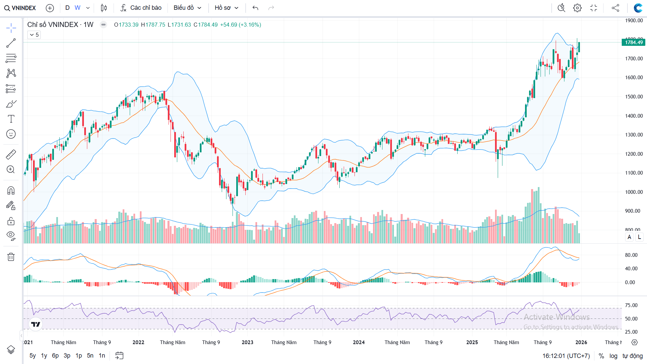Expand the Biểu đồ dropdown
The image size is (647, 364).
click(x=187, y=8)
